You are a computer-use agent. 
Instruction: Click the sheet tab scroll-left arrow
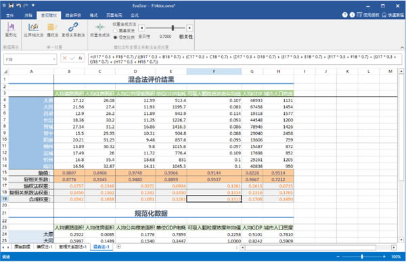pyautogui.click(x=3, y=247)
